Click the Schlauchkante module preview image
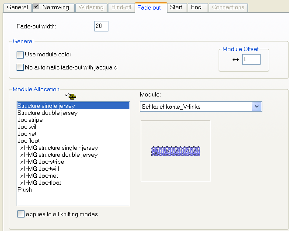This screenshot has height=231, width=289. point(175,151)
